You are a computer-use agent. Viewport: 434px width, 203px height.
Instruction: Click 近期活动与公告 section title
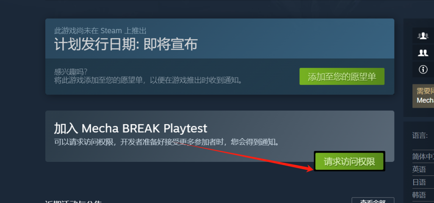73,201
